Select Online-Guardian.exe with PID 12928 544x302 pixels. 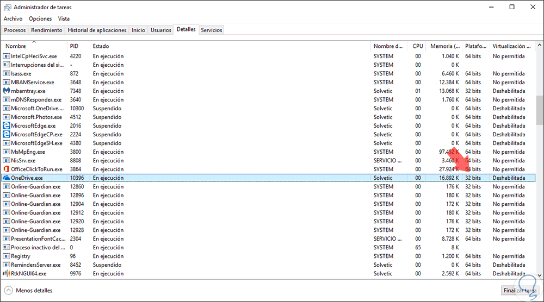269,230
